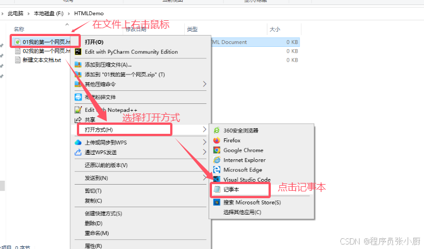Image resolution: width=424 pixels, height=249 pixels.
Task: Choose 打开(O) from the context menu
Action: point(140,42)
